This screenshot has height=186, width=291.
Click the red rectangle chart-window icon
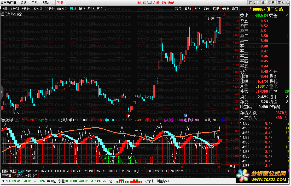click(x=224, y=14)
